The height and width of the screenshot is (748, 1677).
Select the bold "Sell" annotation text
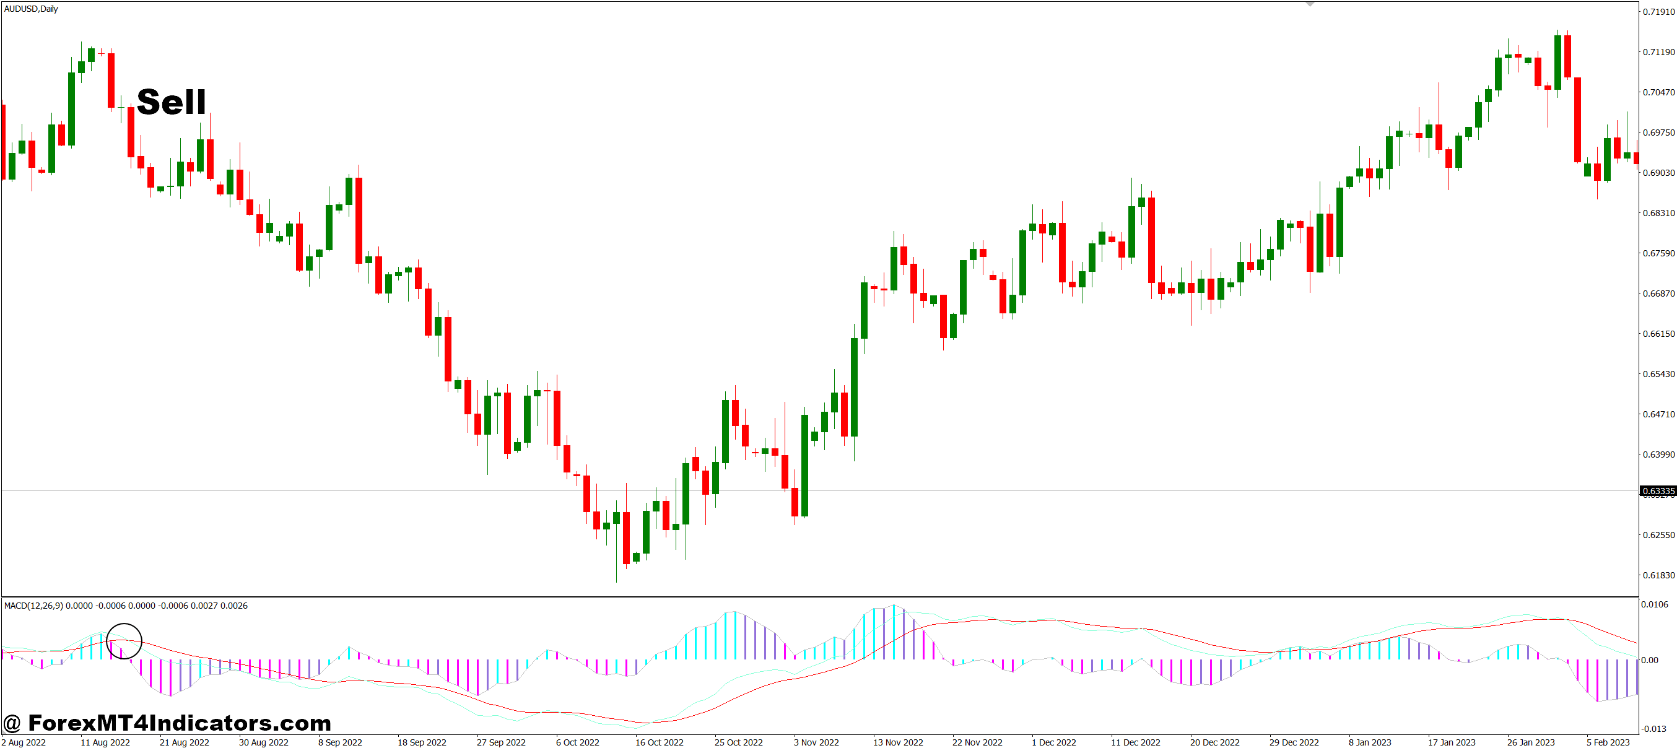[x=171, y=102]
